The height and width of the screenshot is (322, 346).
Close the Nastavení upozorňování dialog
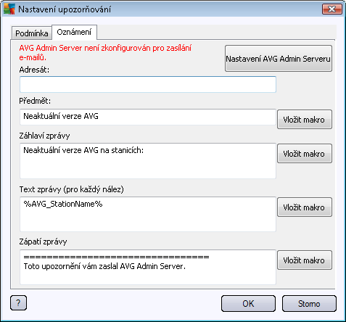(x=332, y=9)
